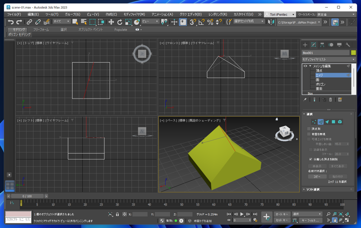Open the レンダリング(R) menu

click(218, 14)
